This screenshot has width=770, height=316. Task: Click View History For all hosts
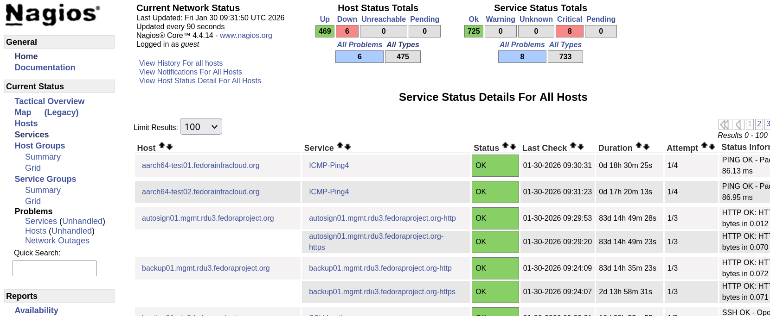click(180, 63)
